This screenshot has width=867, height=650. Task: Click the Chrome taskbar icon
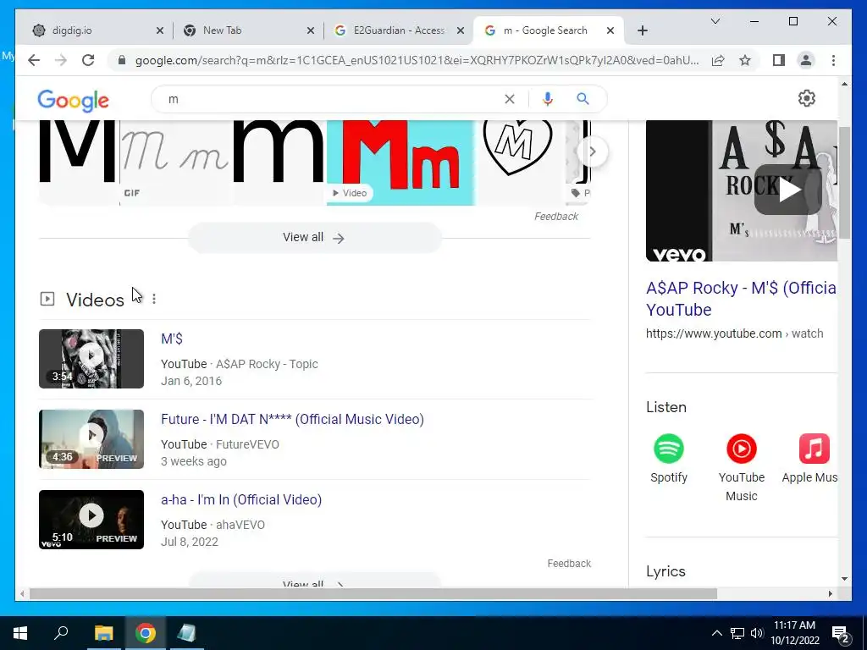click(146, 633)
